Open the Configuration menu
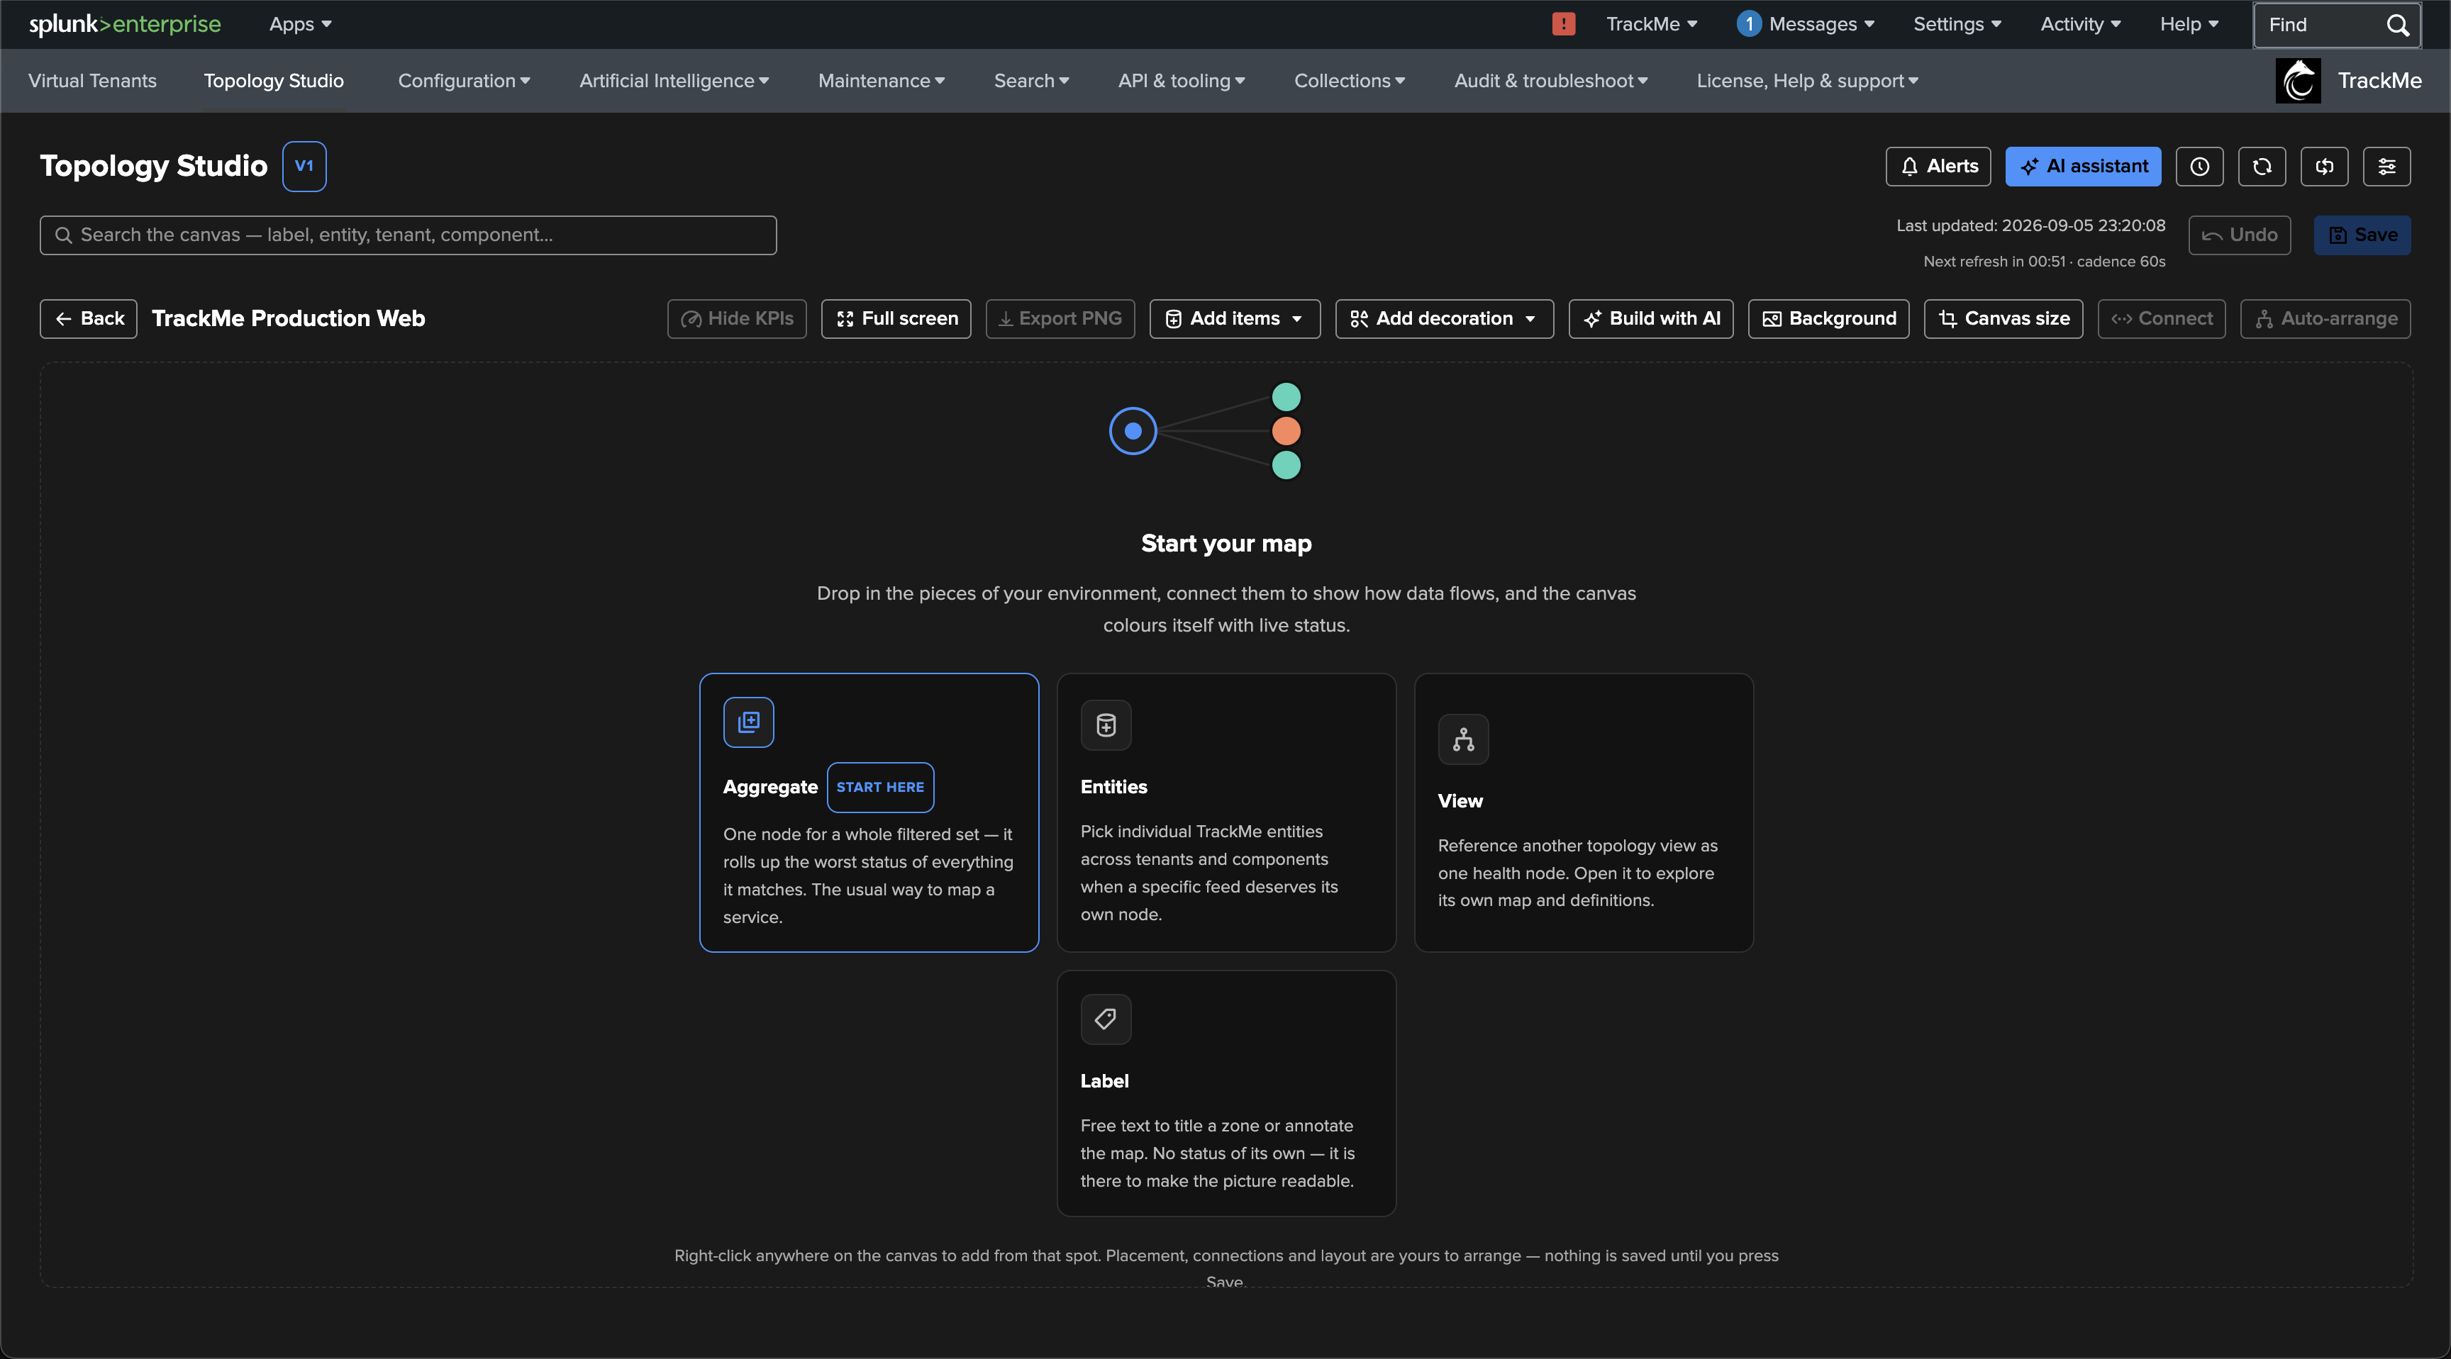 pyautogui.click(x=465, y=81)
